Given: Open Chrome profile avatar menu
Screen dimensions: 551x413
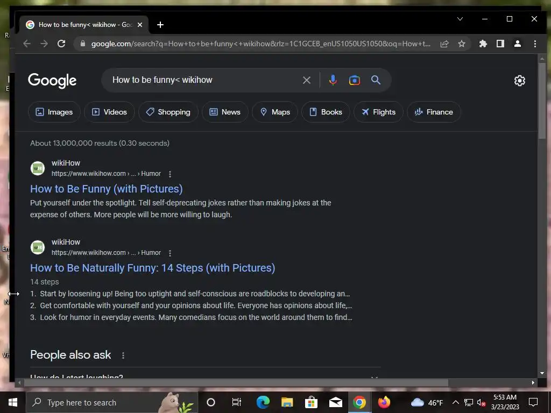Looking at the screenshot, I should point(518,44).
